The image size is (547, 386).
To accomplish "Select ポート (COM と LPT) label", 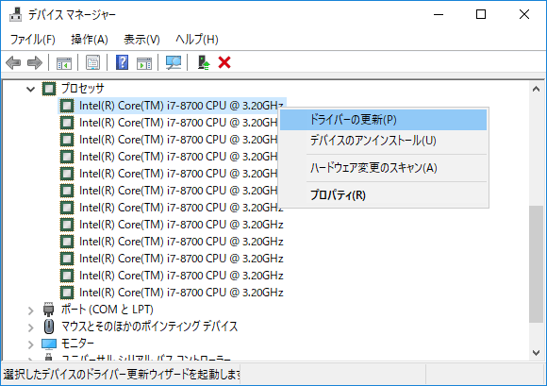I will (x=108, y=310).
